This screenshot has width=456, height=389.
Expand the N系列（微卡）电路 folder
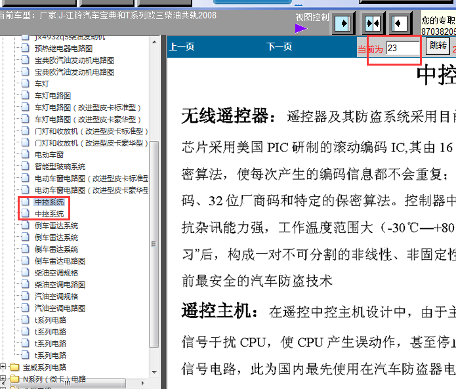(3, 379)
